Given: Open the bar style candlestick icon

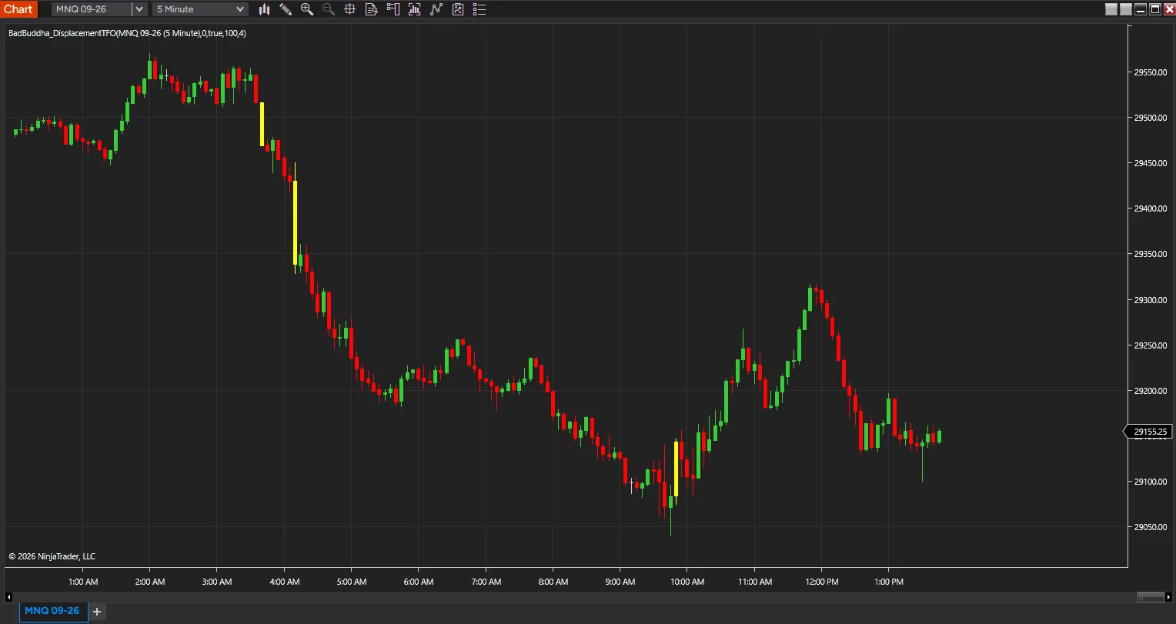Looking at the screenshot, I should click(264, 9).
